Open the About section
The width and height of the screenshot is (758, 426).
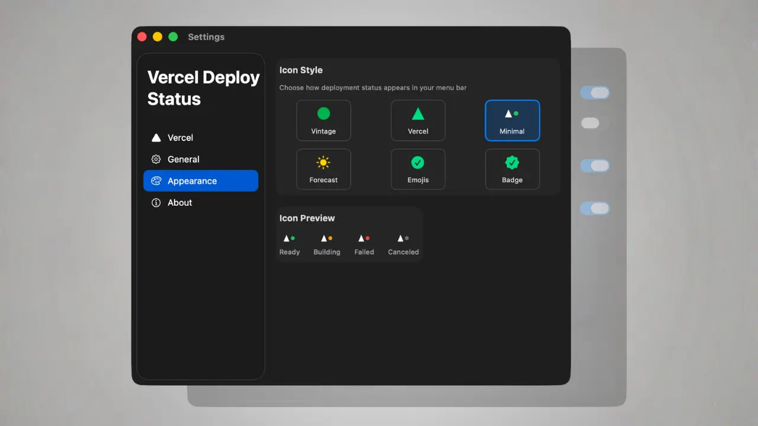point(180,202)
